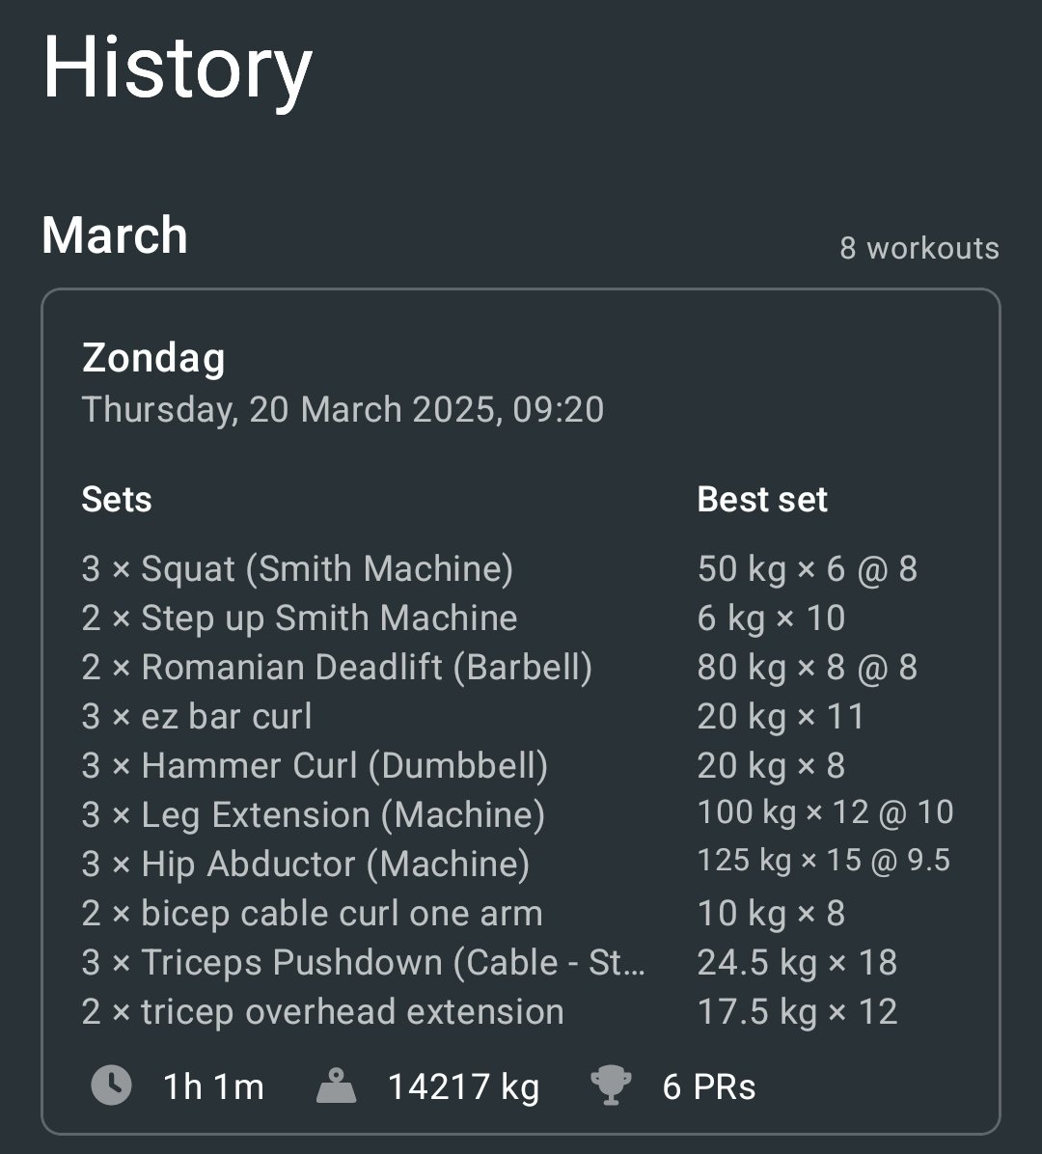Open bicep cable curl one arm
Image resolution: width=1042 pixels, height=1154 pixels.
(312, 914)
